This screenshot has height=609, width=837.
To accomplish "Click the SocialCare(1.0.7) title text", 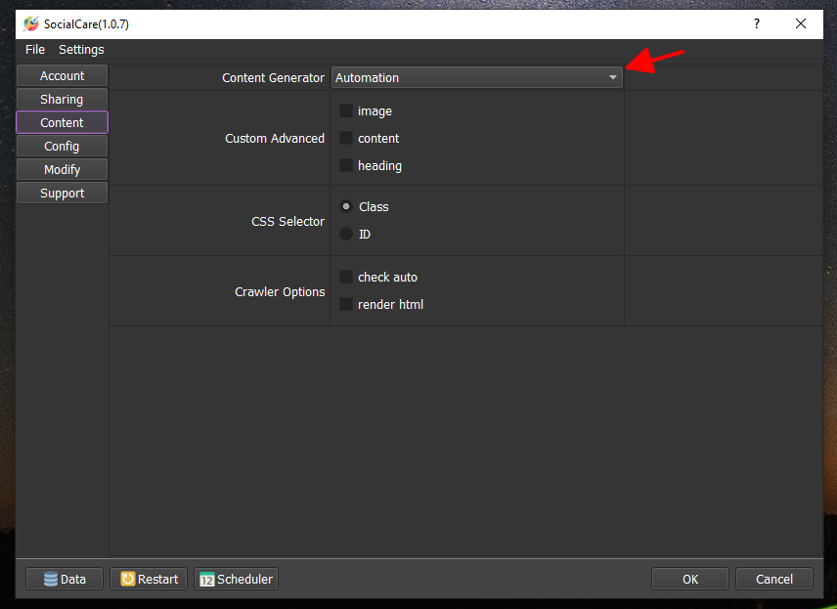I will (x=86, y=24).
